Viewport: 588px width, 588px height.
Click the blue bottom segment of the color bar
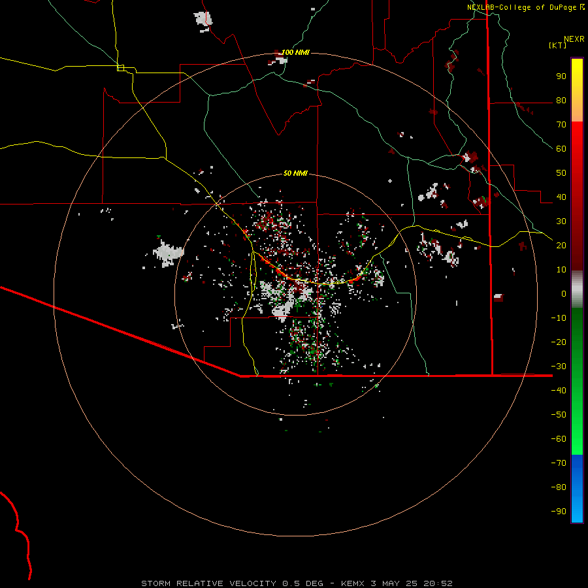tap(577, 489)
